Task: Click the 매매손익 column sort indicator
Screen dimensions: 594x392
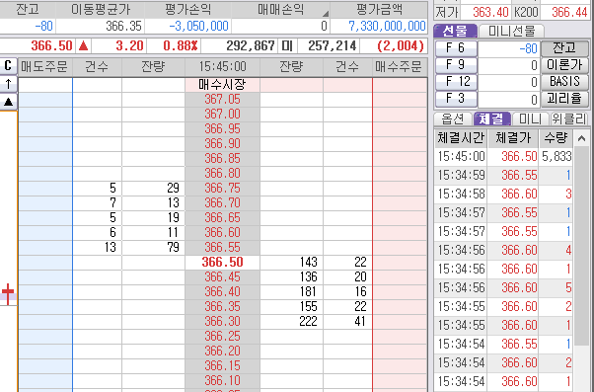Action: click(326, 14)
